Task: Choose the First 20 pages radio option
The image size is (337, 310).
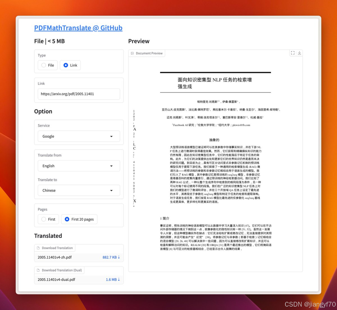Action: (x=79, y=219)
